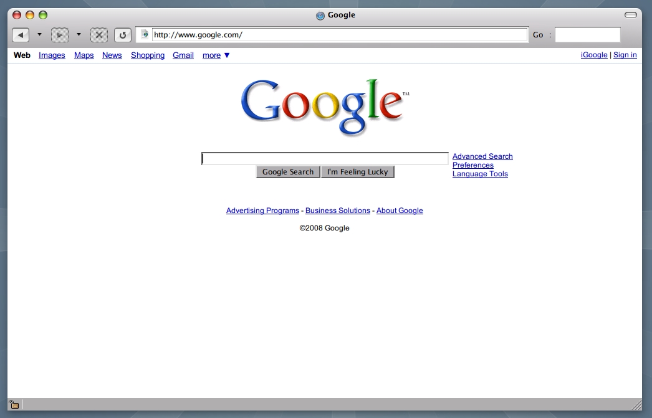
Task: Click the yellow minimize window button
Action: (x=30, y=15)
